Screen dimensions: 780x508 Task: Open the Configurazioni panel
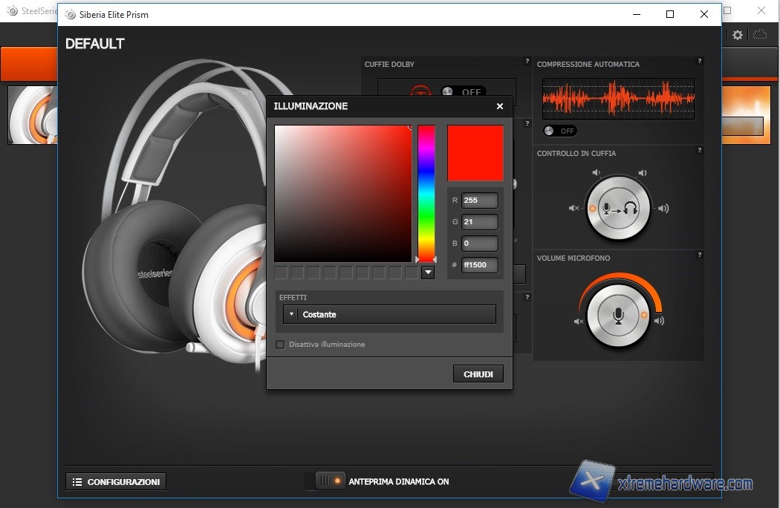coord(116,482)
